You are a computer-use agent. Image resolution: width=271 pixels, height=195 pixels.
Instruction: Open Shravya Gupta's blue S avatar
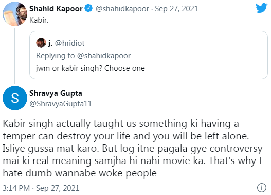(15, 98)
